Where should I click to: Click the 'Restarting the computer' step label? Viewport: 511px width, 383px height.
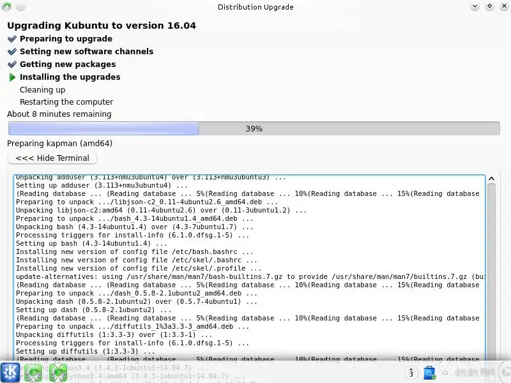(66, 102)
